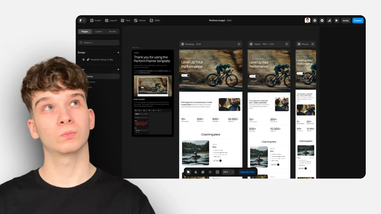
Task: Click the Upgrade Now link
Action: click(247, 172)
